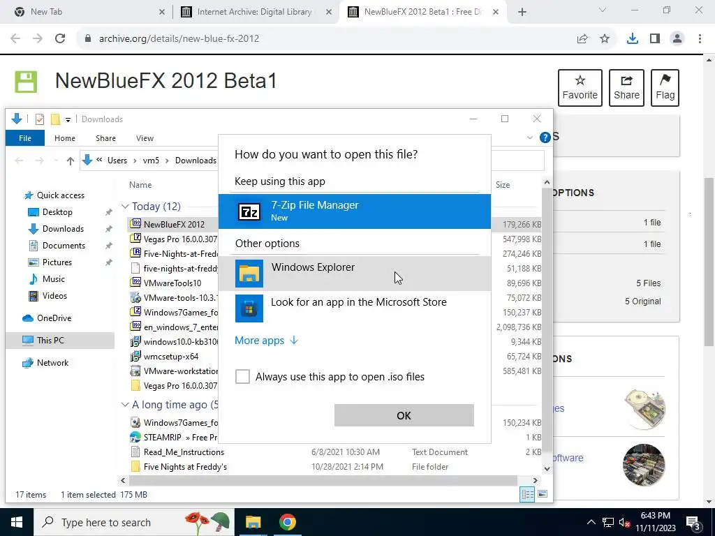Open Customize Quick Access Toolbar dropdown

[68, 120]
